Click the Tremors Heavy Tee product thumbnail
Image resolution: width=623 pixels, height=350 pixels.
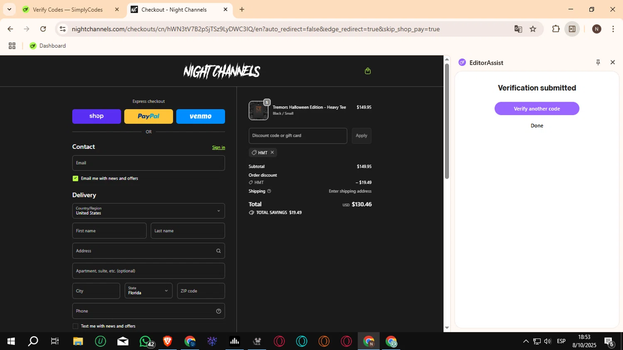pyautogui.click(x=258, y=110)
